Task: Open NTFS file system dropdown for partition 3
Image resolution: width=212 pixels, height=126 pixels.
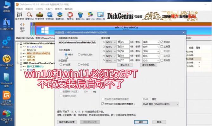Action: (x=111, y=51)
